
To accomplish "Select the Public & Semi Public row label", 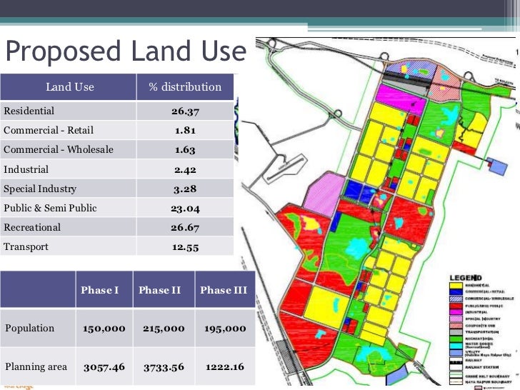I will point(50,208).
